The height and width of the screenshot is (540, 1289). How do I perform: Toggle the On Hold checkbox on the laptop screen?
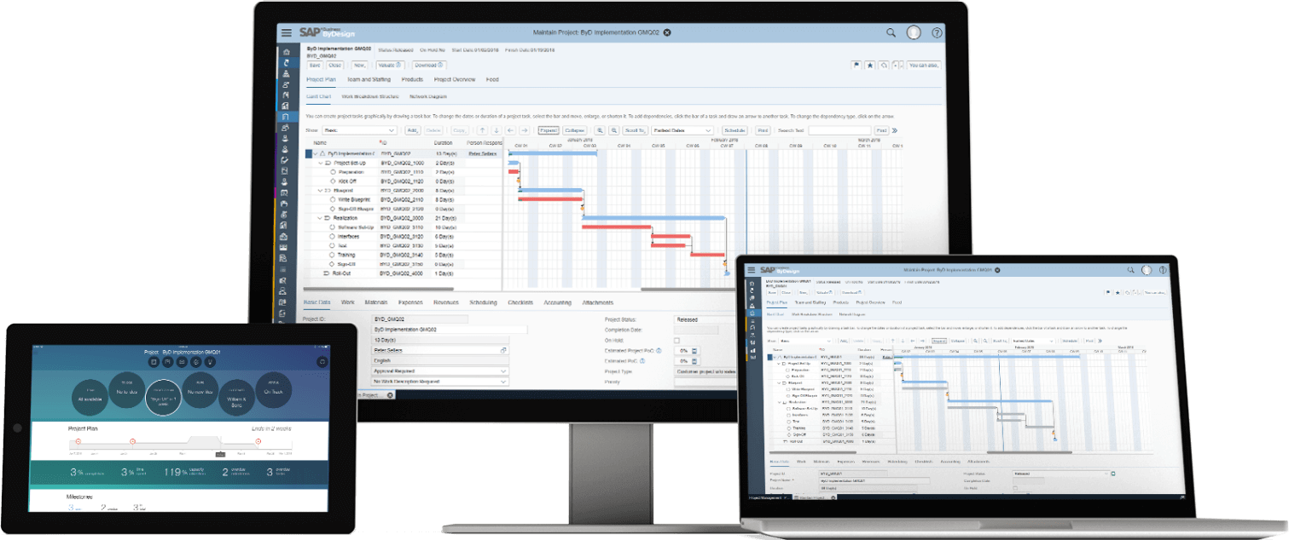coord(1015,488)
